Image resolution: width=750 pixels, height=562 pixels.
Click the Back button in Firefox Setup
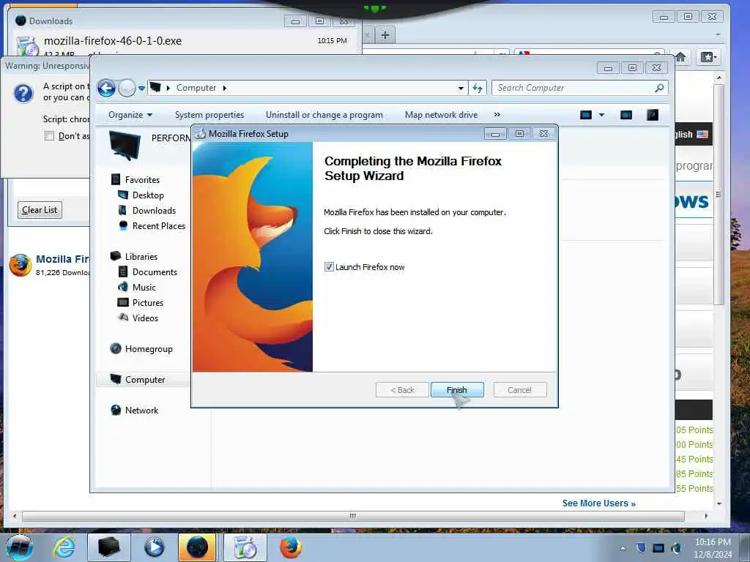coord(402,390)
